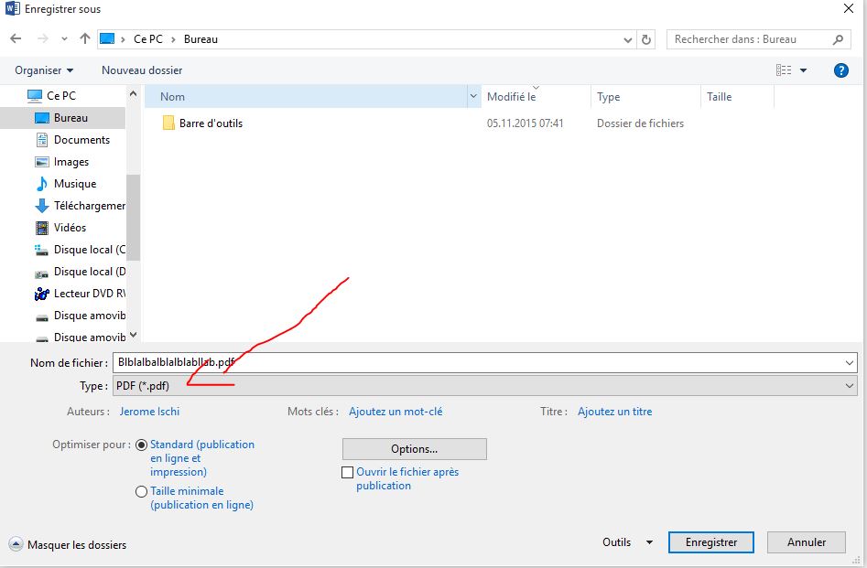Click the Options... button

(x=414, y=449)
